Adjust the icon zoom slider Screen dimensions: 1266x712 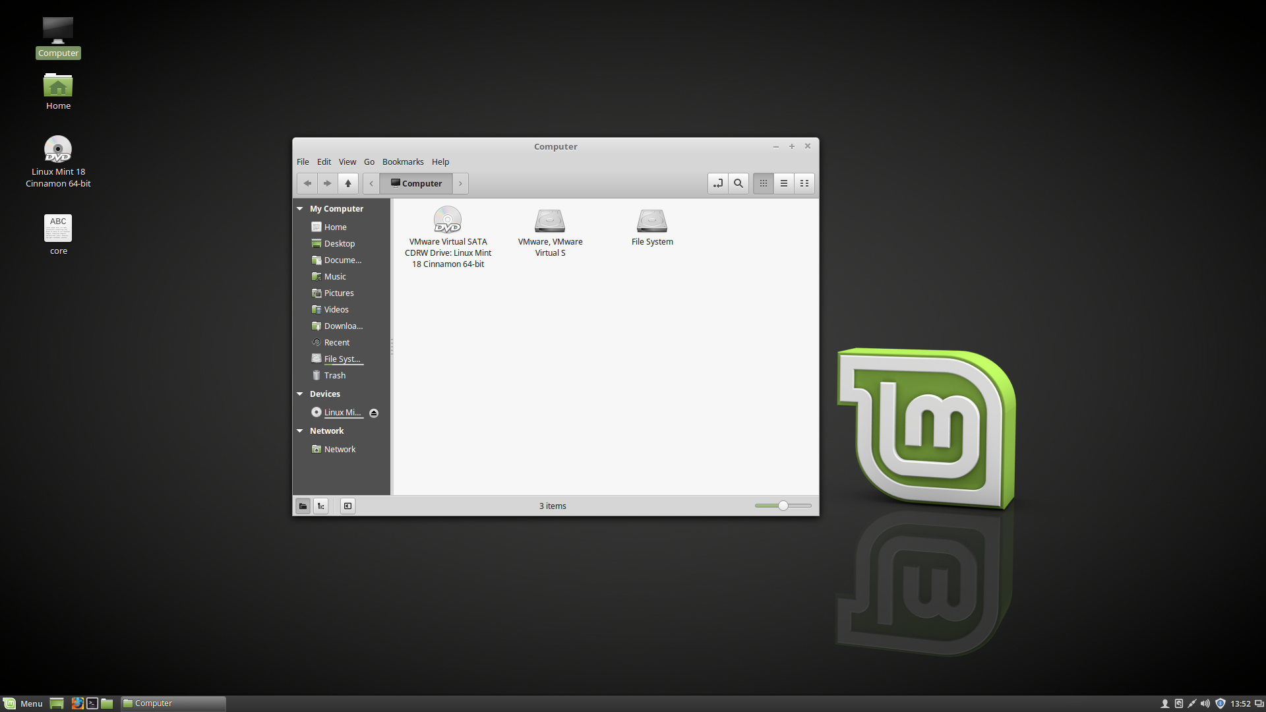783,506
